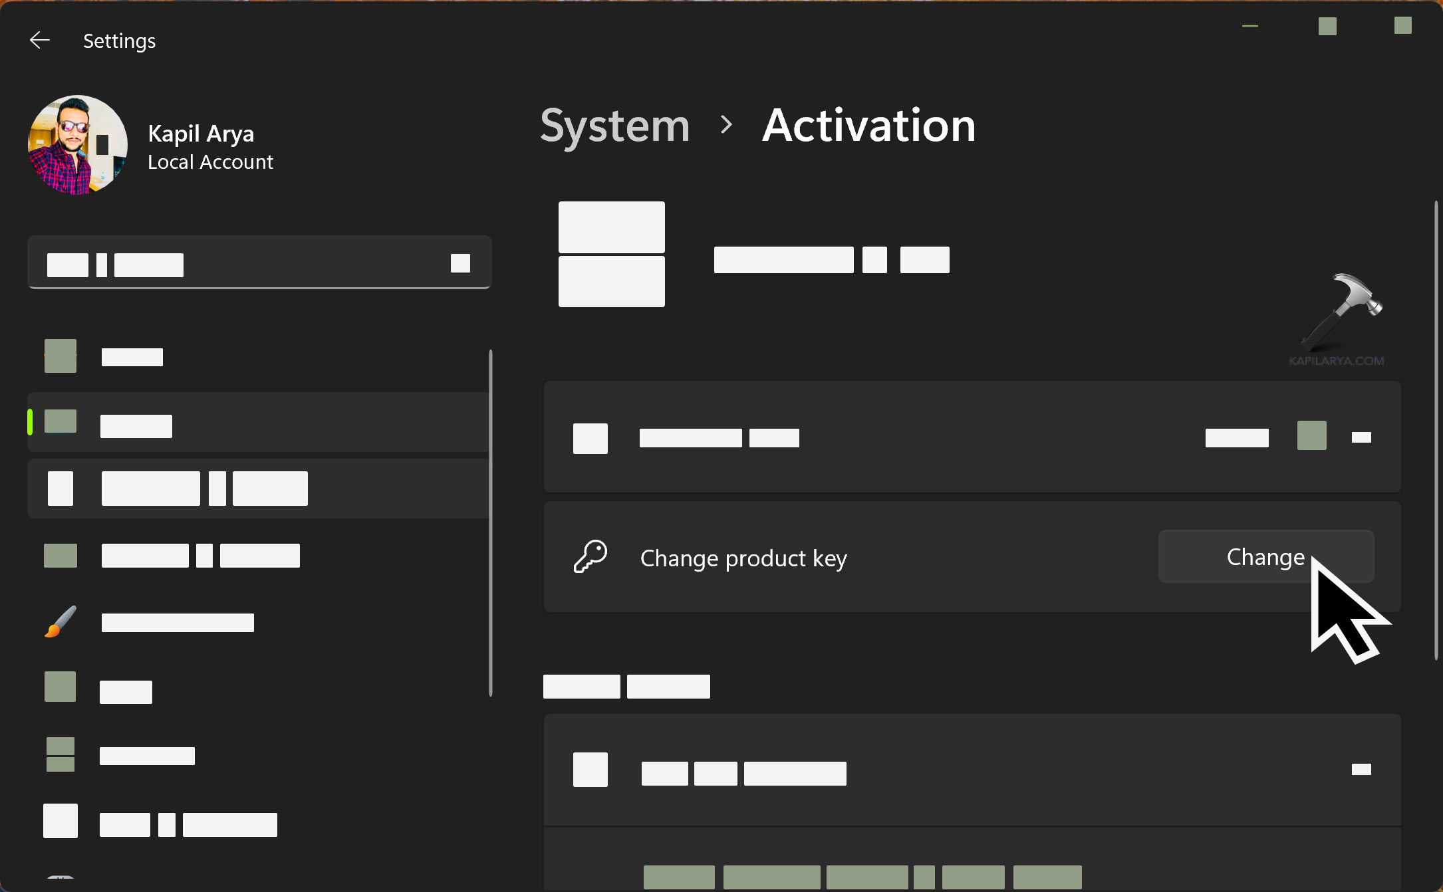Click inside the sidebar search field
This screenshot has width=1443, height=892.
pos(259,263)
